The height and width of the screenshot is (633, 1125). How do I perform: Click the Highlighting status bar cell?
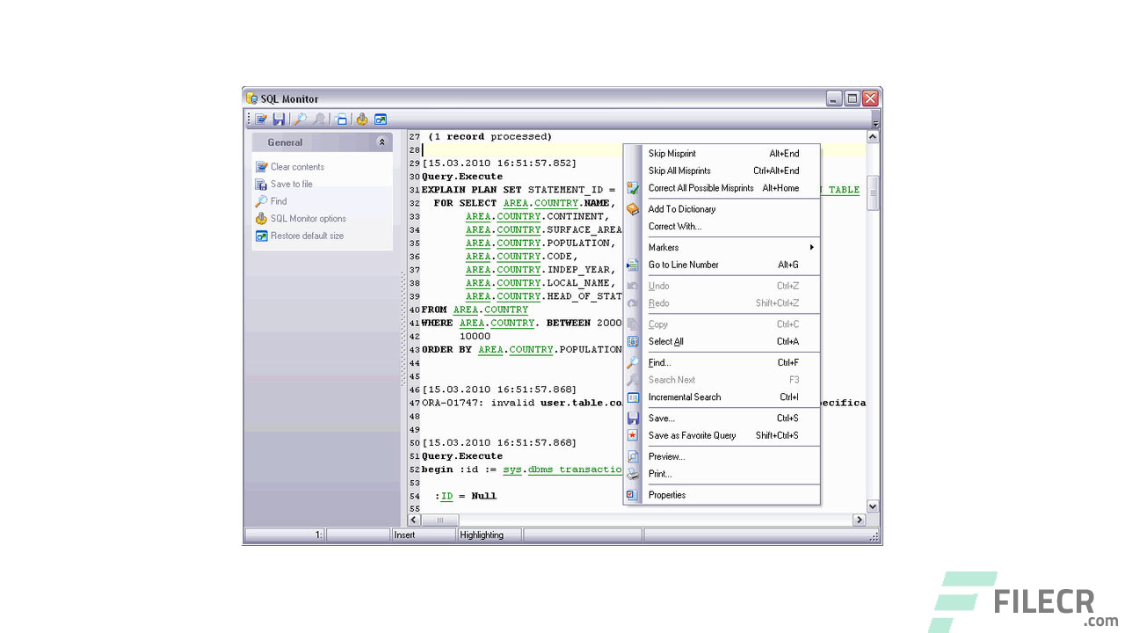490,535
